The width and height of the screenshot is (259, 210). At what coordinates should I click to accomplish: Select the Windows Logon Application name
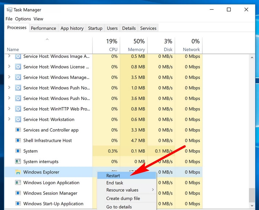click(x=51, y=183)
